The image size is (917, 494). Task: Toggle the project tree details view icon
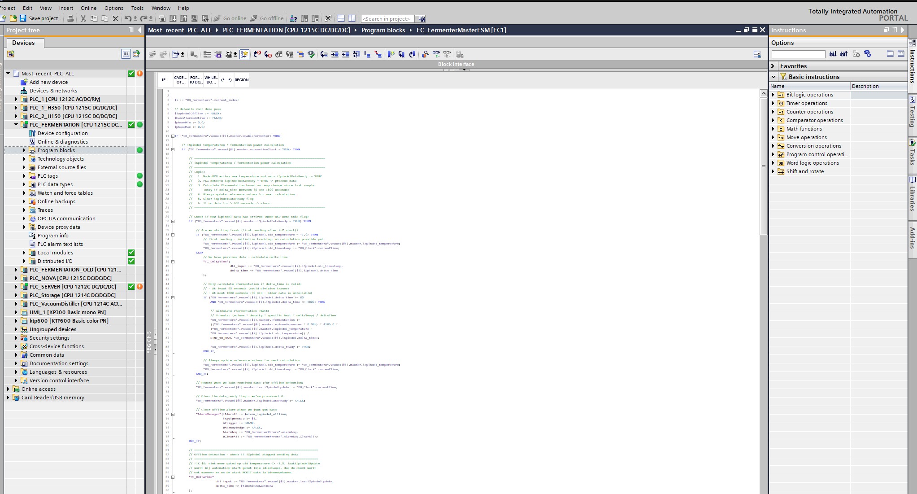(126, 54)
